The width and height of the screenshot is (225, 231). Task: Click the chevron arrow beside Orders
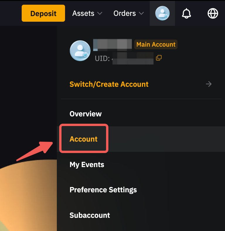tap(141, 13)
